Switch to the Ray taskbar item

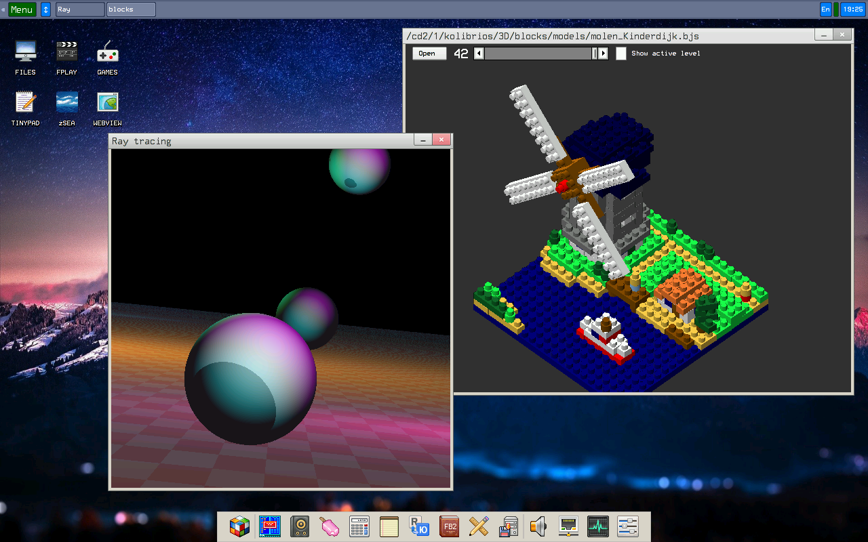[x=80, y=9]
